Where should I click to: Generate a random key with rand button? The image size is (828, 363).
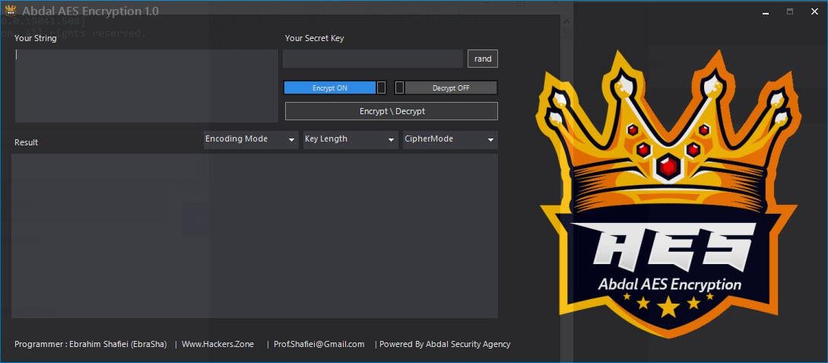[483, 59]
